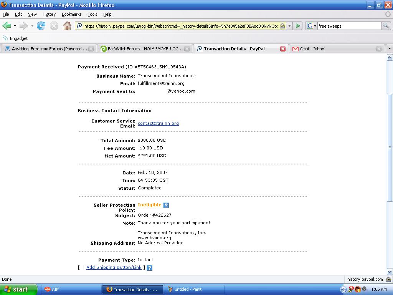The image size is (393, 295).
Task: Expand hidden system tray icons arrow
Action: pos(343,290)
